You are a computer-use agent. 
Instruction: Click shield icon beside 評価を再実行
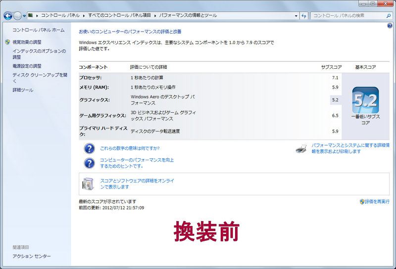(x=362, y=202)
